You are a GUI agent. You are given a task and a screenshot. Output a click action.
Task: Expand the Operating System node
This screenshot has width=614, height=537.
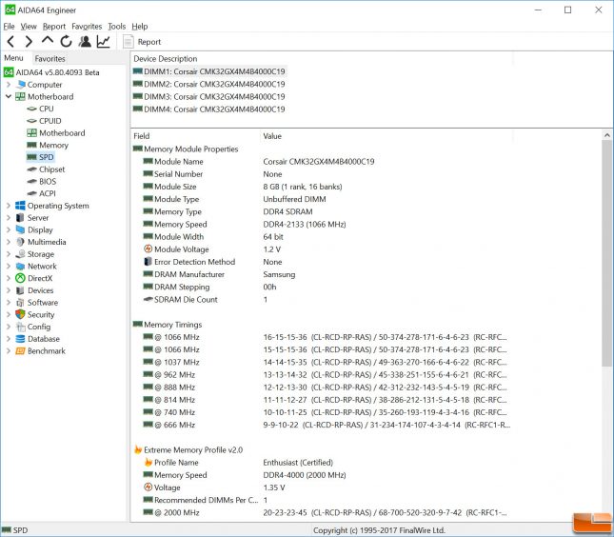point(9,206)
